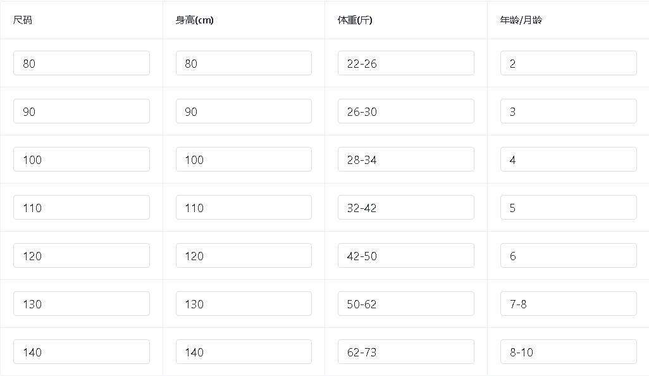This screenshot has height=376, width=649.
Task: Click the 身高 input containing 90
Action: click(x=244, y=111)
